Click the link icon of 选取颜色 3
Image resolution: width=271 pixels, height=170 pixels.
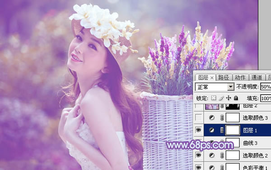click(222, 118)
